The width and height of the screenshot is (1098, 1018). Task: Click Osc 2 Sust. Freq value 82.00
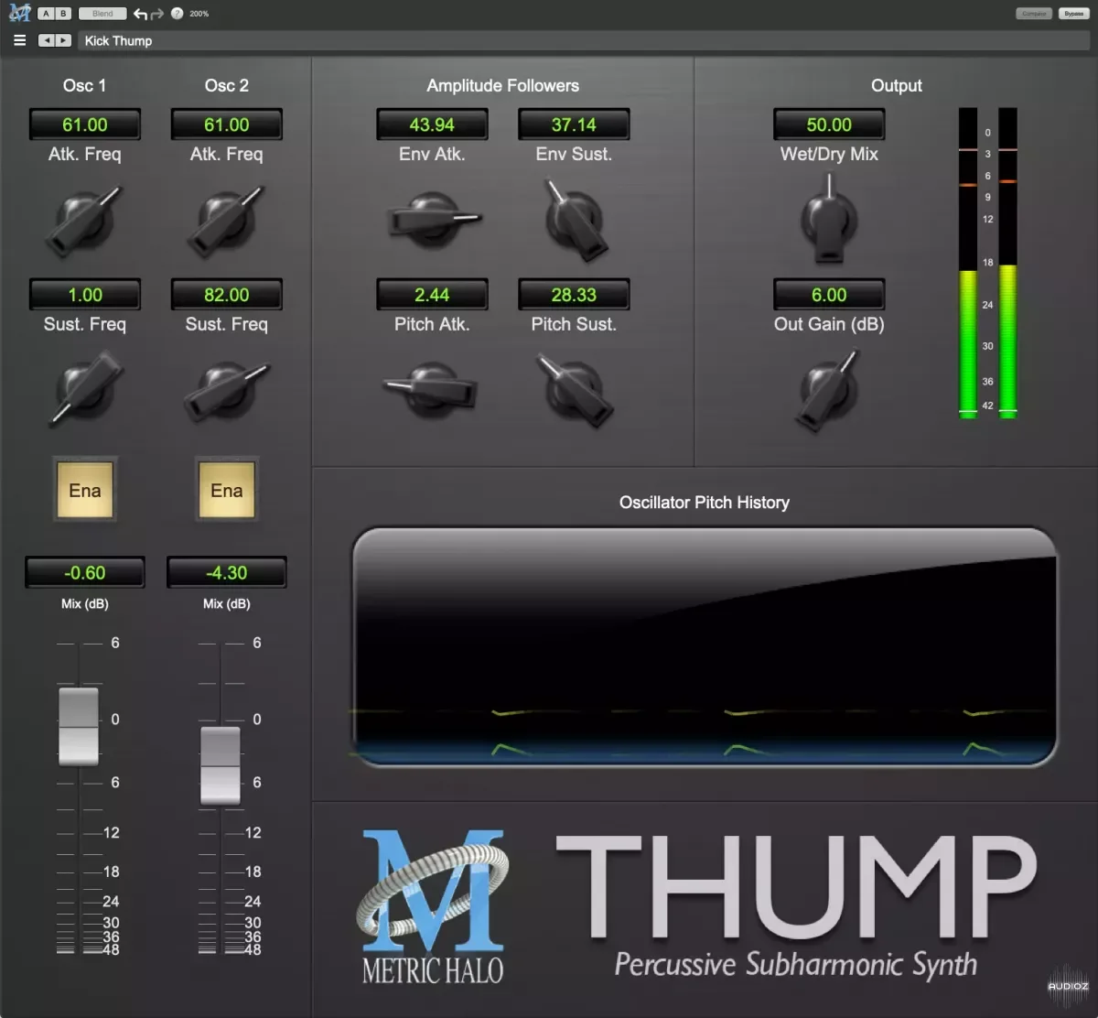point(227,295)
